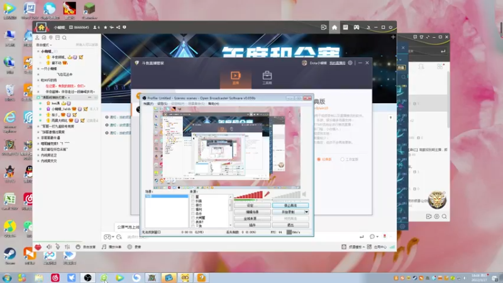The image size is (503, 283).
Task: Click the red heart icon in YY bottom bar
Action: pyautogui.click(x=38, y=247)
